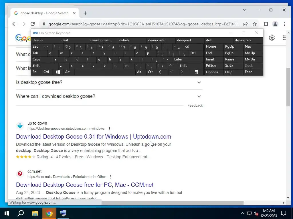Choose 'dell' word suggestion
The height and width of the screenshot is (219, 293).
coord(219,40)
